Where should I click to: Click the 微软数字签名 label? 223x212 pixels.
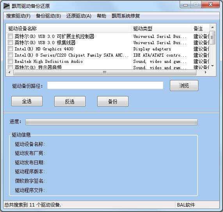[x=30, y=181]
